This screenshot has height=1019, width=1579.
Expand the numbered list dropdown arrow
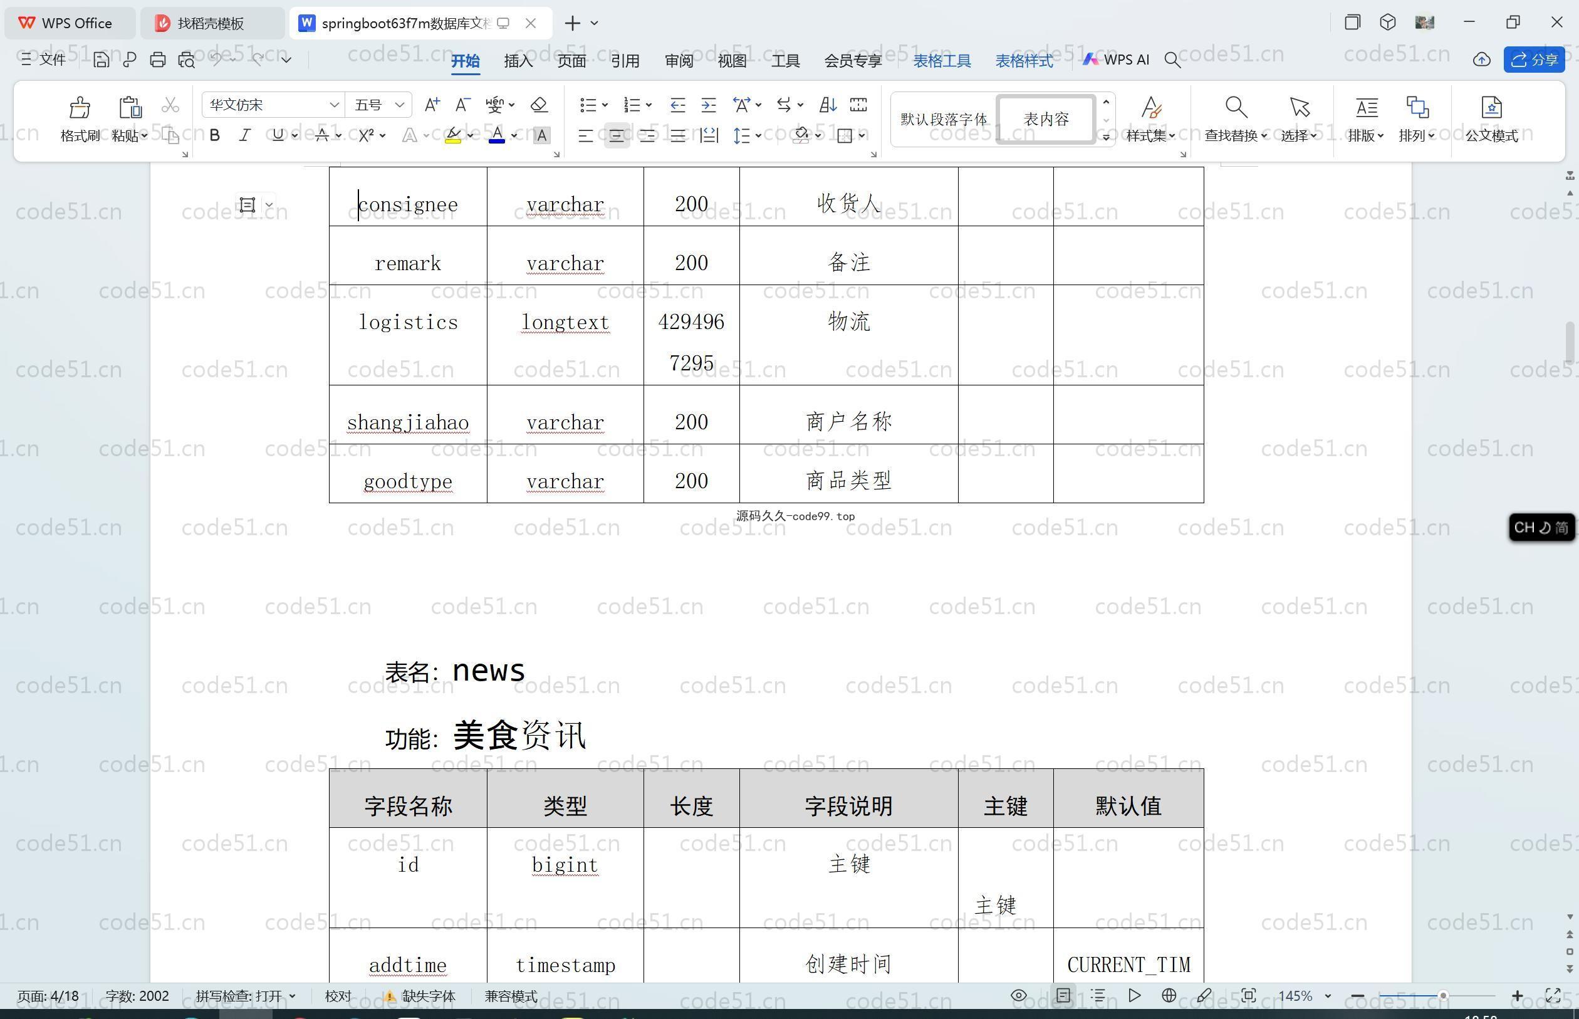click(649, 105)
